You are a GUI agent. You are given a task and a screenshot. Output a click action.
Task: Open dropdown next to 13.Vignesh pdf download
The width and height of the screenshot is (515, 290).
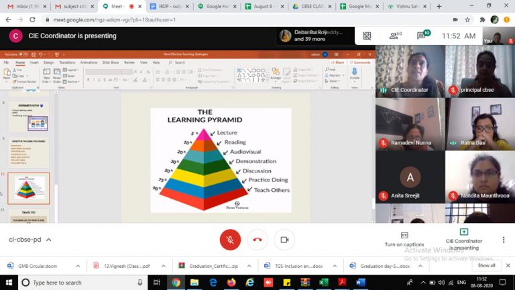pos(164,266)
